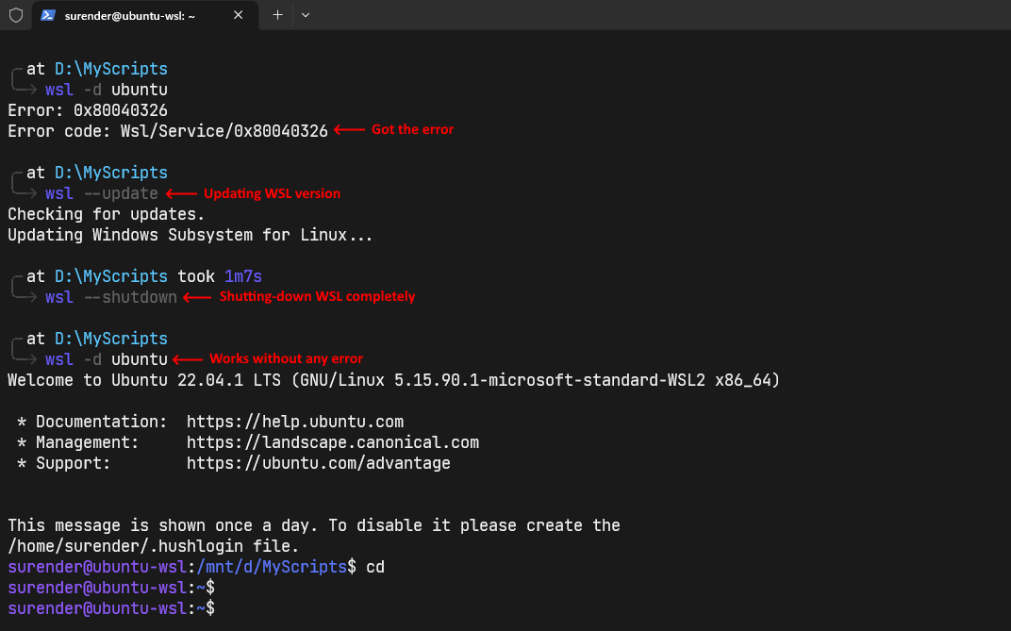This screenshot has height=631, width=1011.
Task: Click the wsl --update command text
Action: 102,192
